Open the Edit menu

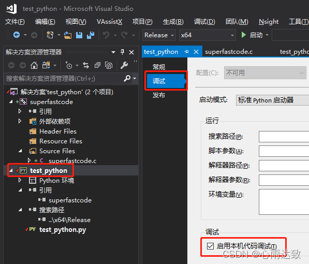click(x=45, y=22)
